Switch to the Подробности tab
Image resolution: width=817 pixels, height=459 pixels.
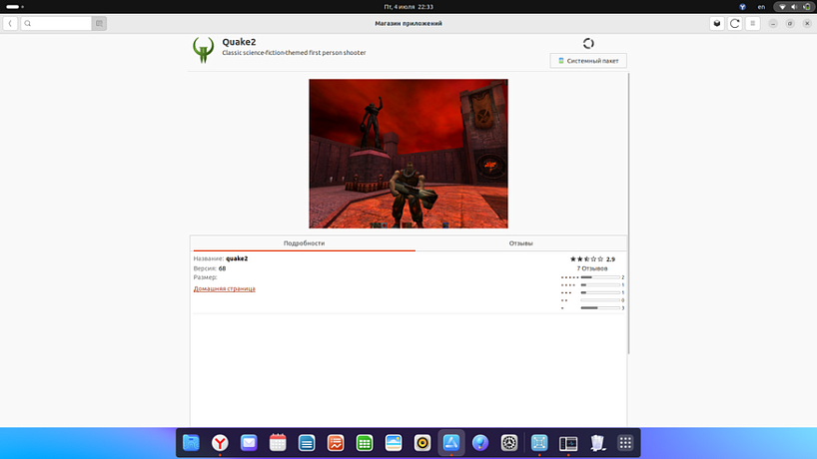tap(304, 243)
